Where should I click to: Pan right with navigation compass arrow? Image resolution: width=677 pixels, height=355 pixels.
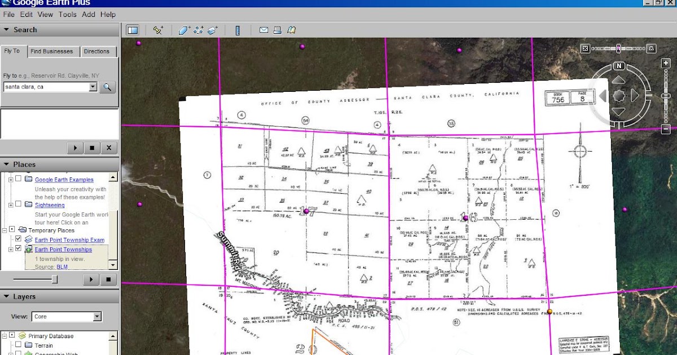click(635, 96)
